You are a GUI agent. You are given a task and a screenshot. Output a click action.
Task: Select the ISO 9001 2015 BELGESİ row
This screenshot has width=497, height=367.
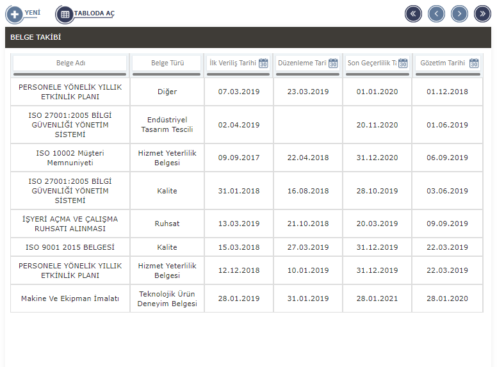pos(70,247)
